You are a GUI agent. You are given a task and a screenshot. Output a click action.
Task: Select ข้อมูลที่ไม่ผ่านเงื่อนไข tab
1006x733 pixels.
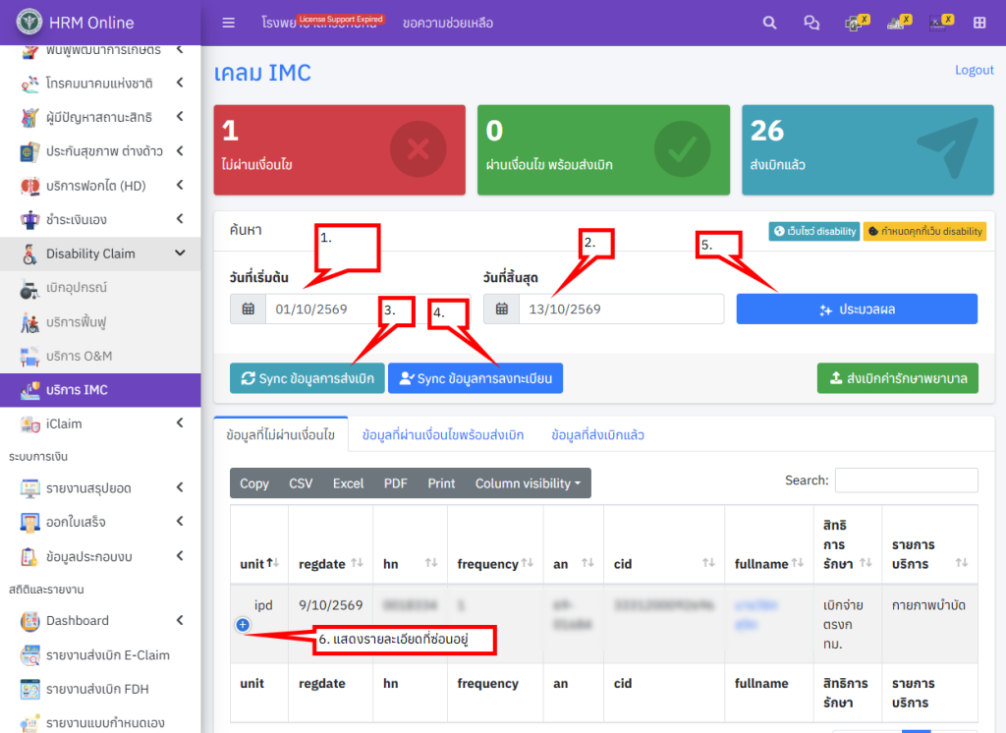click(x=281, y=434)
